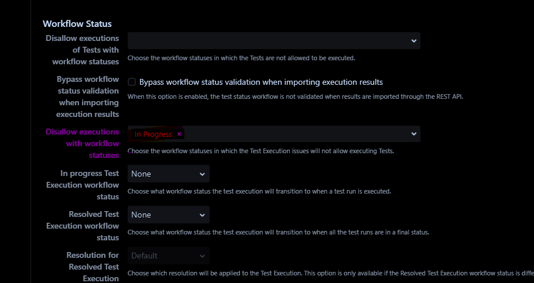Expand the Disallow executions of Tests chevron

(413, 41)
